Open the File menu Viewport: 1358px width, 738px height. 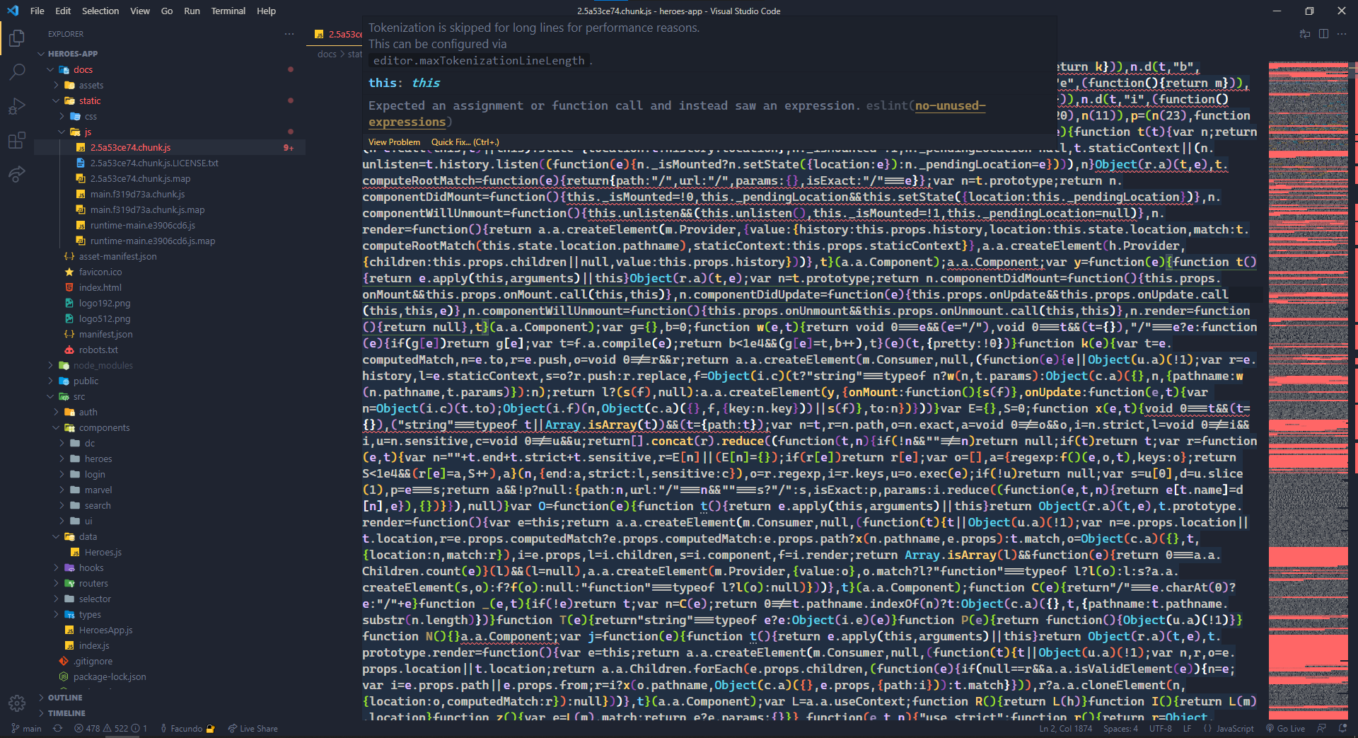[x=37, y=11]
